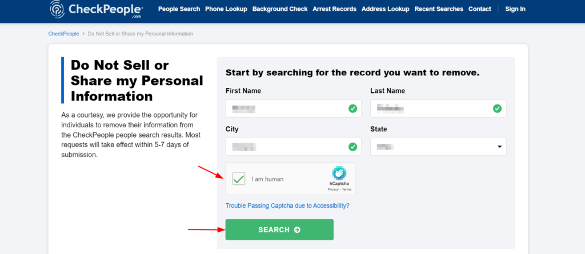Open Arrest Records in navigation
Viewport: 585px width, 254px height.
click(335, 9)
